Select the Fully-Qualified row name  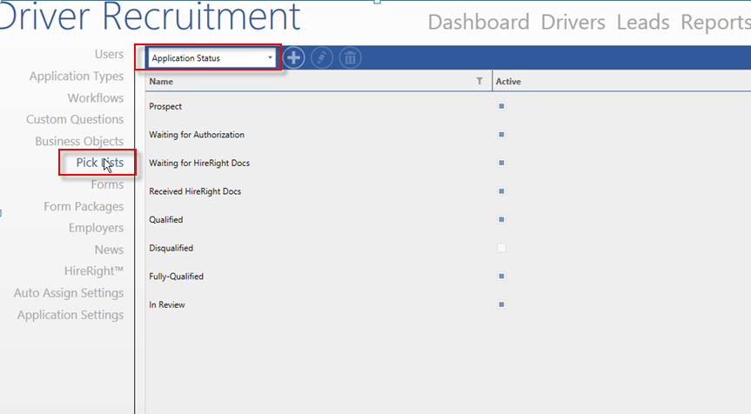(x=177, y=277)
